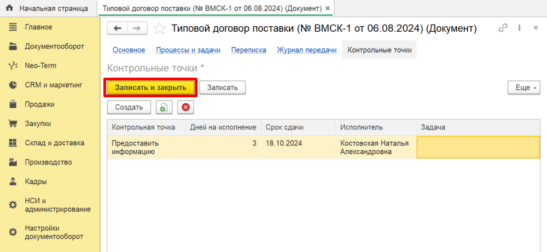This screenshot has width=547, height=252.
Task: Close the document form with X
Action: coord(536,28)
